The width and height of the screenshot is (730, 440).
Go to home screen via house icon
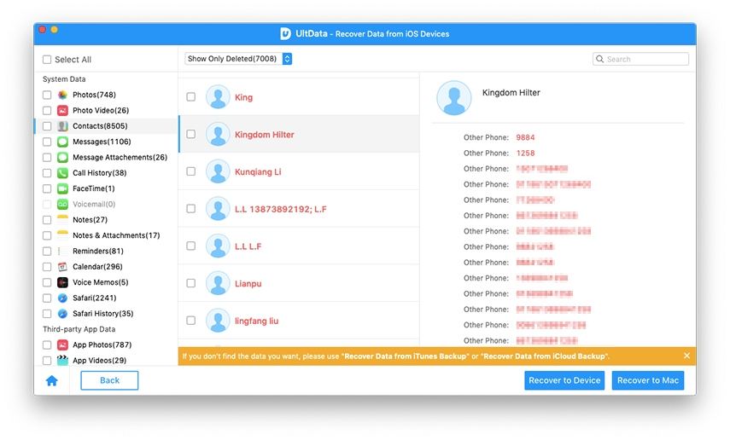[52, 381]
